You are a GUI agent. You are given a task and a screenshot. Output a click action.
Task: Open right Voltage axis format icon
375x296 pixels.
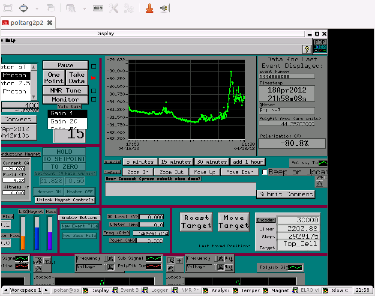(x=228, y=267)
